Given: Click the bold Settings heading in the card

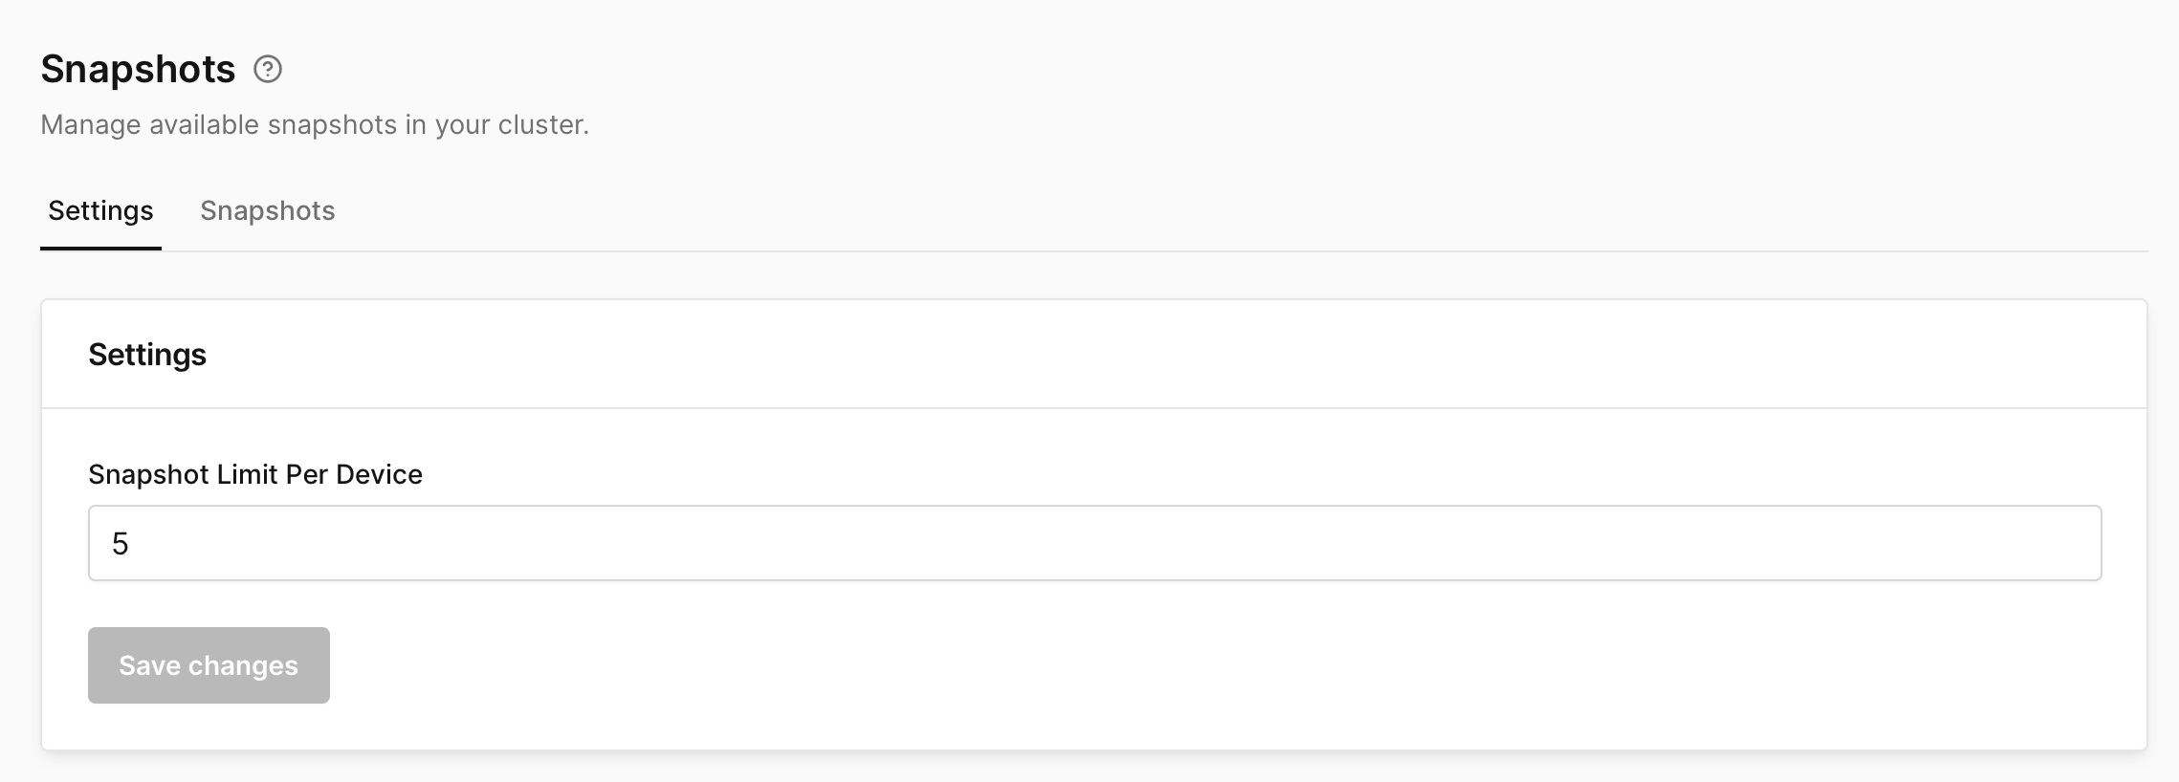Looking at the screenshot, I should coord(147,355).
